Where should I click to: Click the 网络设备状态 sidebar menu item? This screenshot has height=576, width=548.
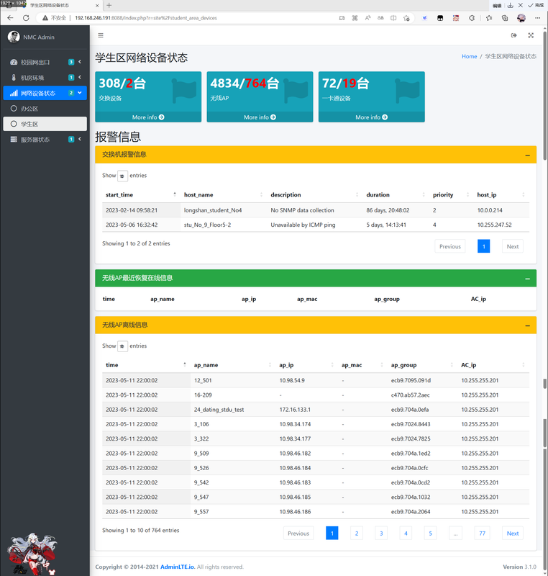(x=45, y=93)
